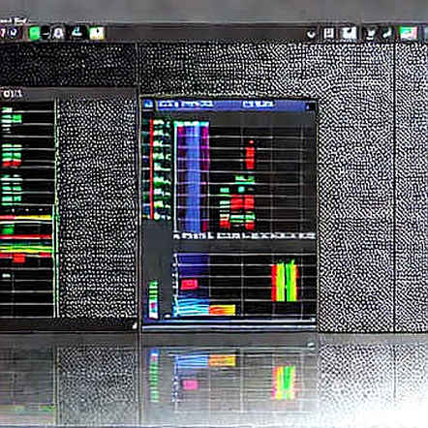Viewport: 428px width, 428px height.
Task: Click the green square icon in top toolbar
Action: point(34,33)
